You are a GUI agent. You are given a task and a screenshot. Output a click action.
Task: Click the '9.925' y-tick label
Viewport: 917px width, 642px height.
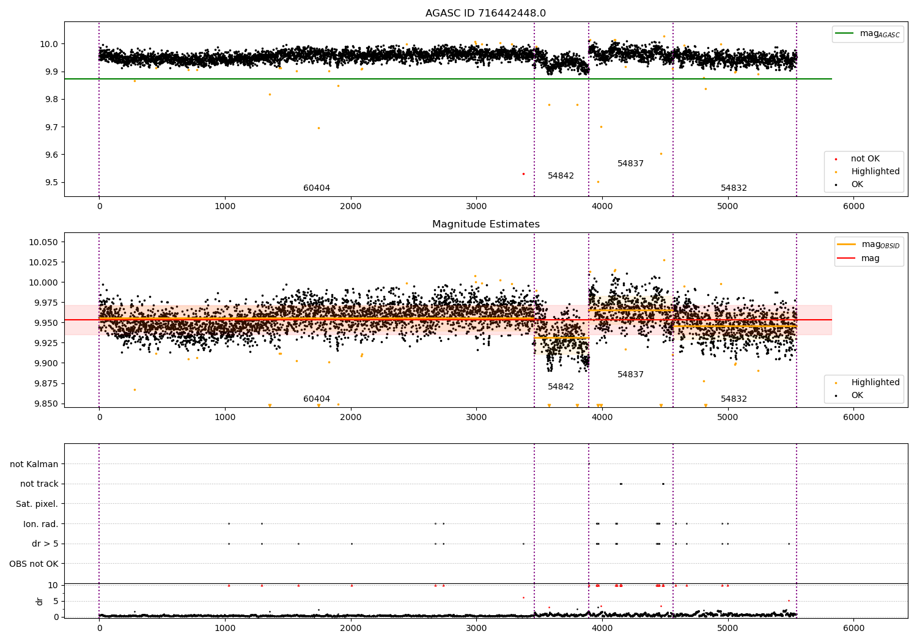tap(46, 343)
